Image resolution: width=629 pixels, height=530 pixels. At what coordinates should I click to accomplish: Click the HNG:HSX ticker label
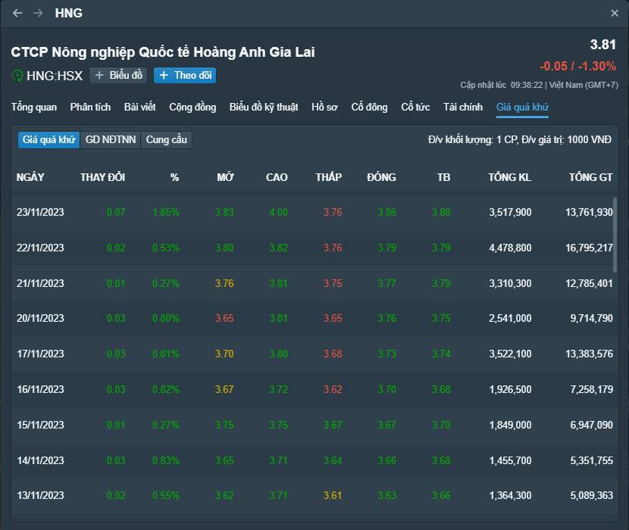55,76
